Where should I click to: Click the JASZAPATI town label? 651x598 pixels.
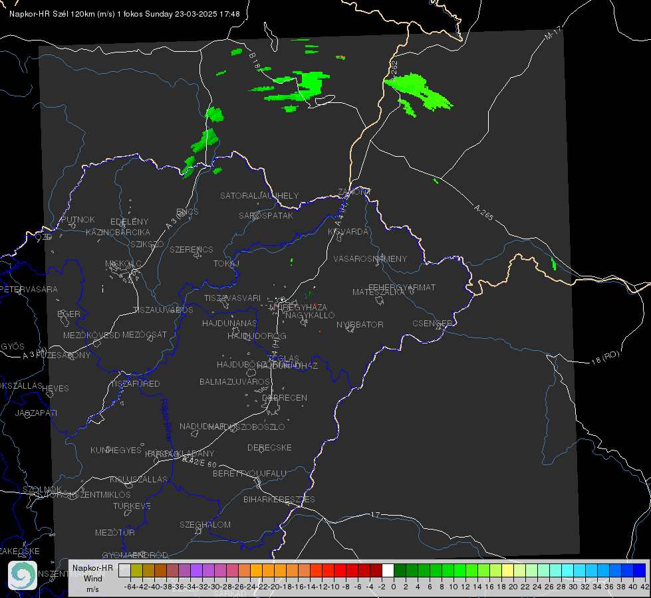coord(36,413)
